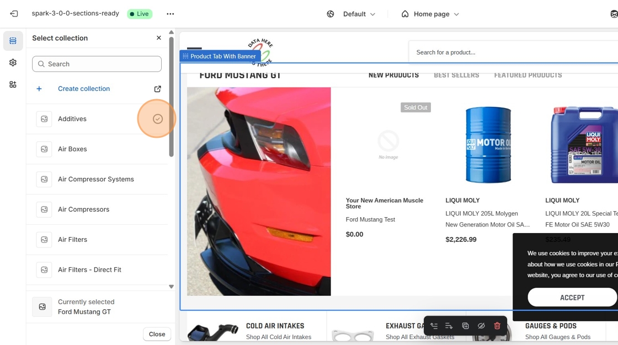Image resolution: width=618 pixels, height=345 pixels.
Task: Click the collection Search field
Action: tap(97, 64)
